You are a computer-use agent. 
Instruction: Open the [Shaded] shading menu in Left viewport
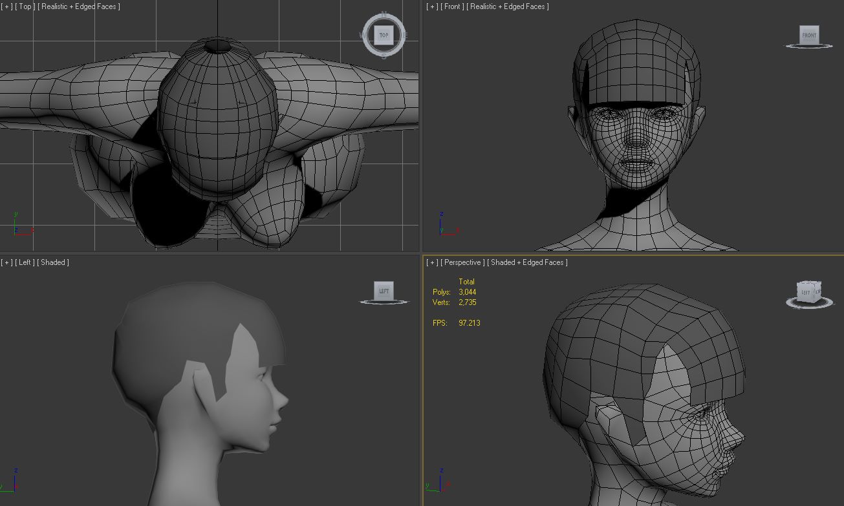53,262
